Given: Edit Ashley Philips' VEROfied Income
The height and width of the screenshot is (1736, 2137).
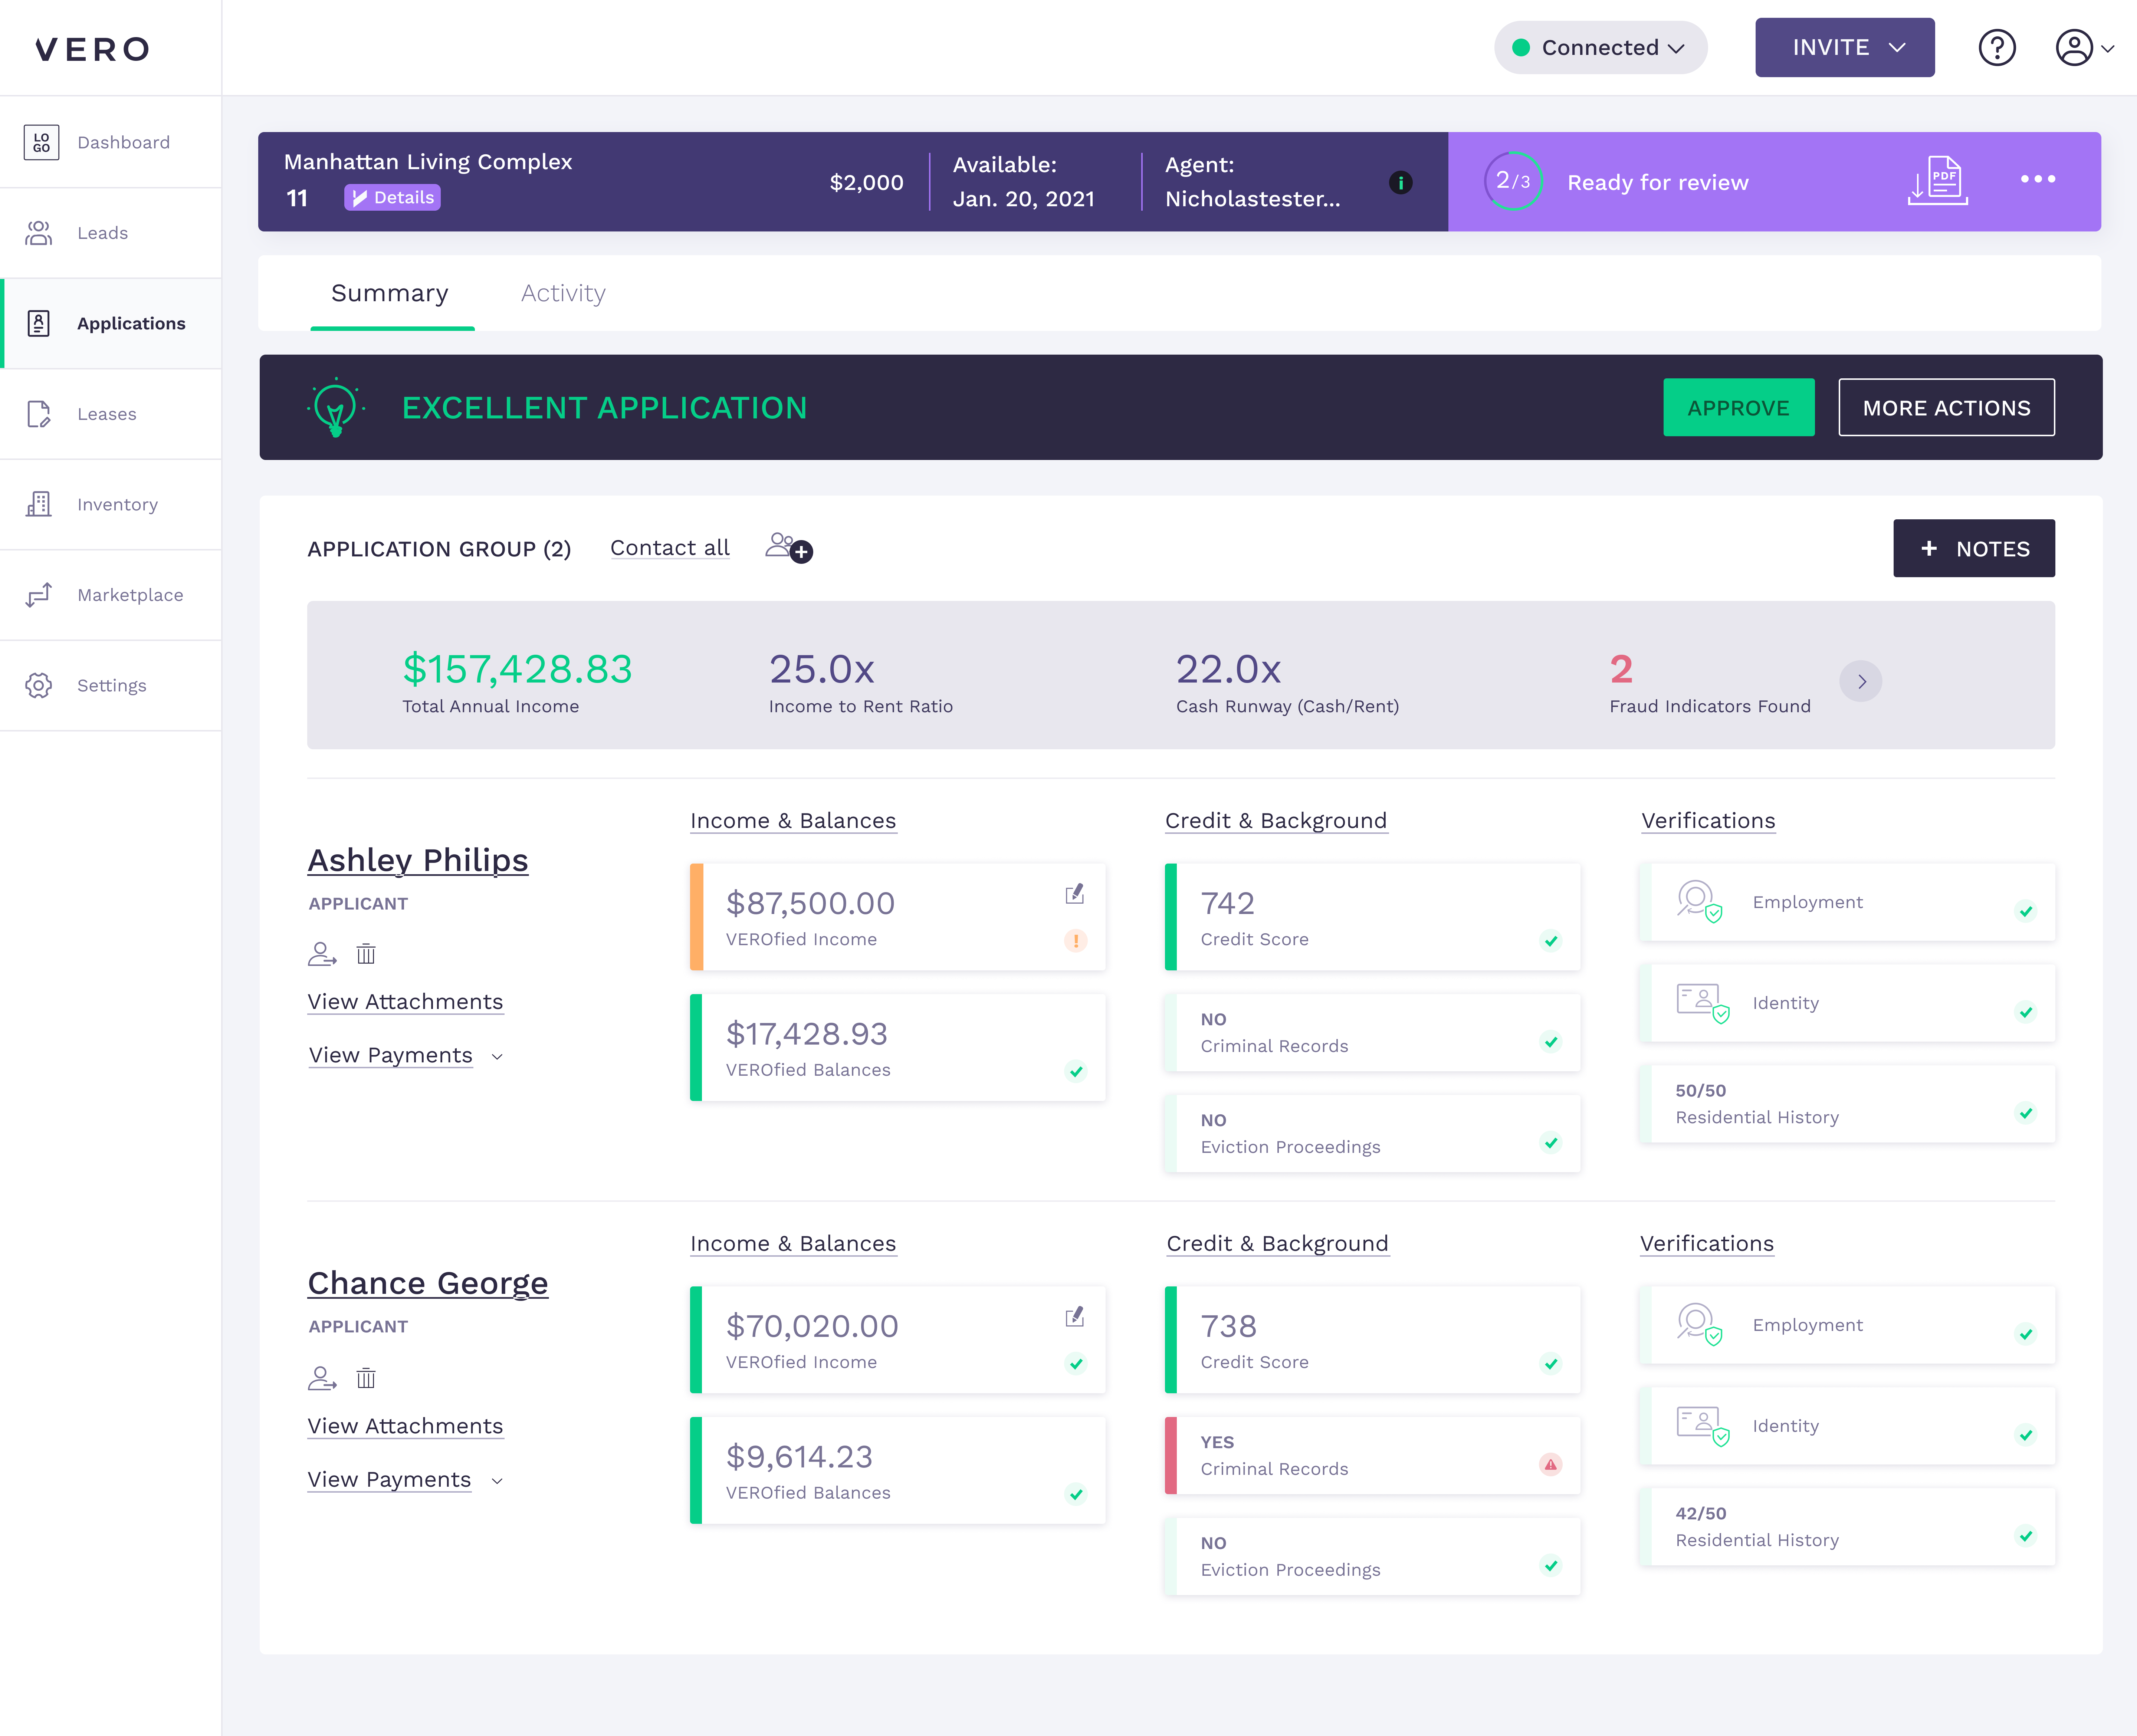Looking at the screenshot, I should pyautogui.click(x=1075, y=894).
